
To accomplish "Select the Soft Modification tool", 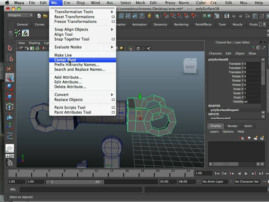I will (10, 116).
